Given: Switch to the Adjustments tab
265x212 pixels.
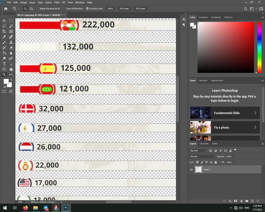Looking at the screenshot, I should click(217, 80).
